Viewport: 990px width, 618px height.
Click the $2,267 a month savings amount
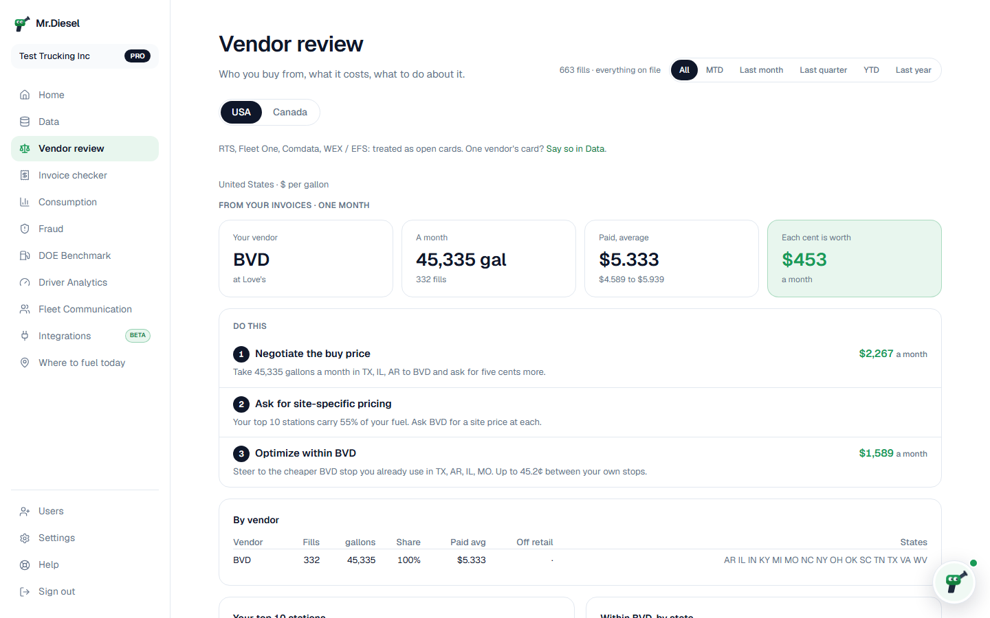coord(893,354)
